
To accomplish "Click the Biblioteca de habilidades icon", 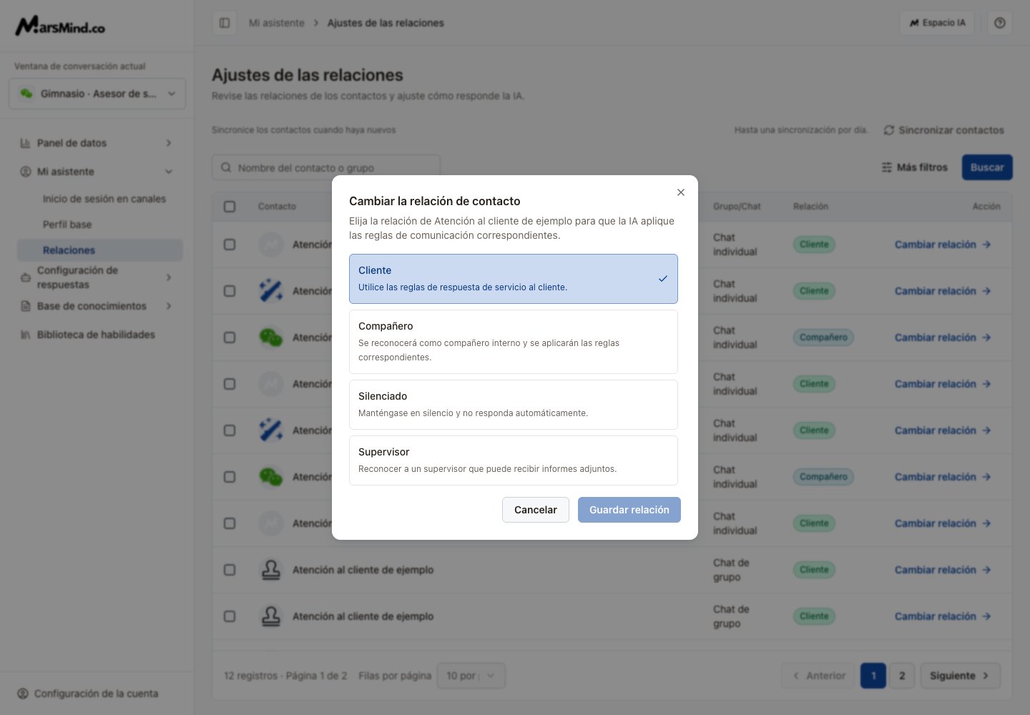I will coord(25,335).
